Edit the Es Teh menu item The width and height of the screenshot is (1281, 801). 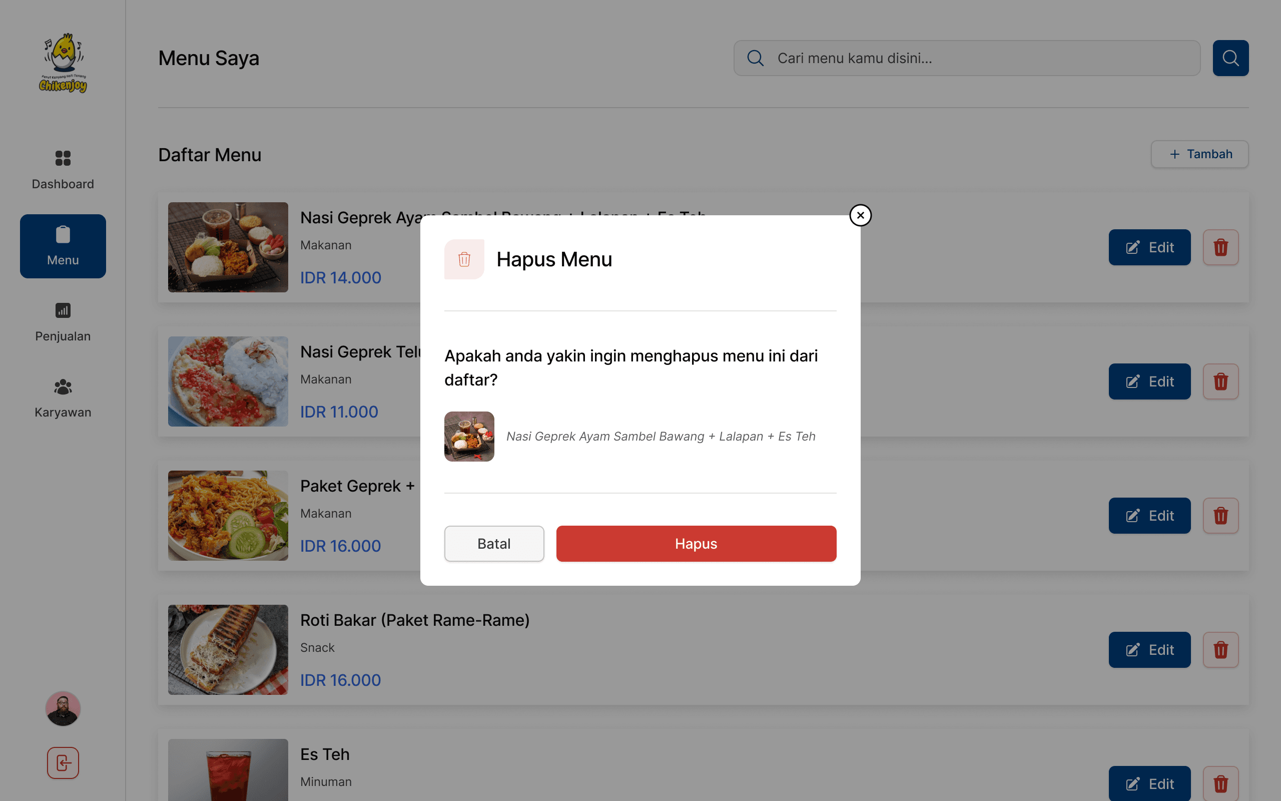(x=1149, y=783)
